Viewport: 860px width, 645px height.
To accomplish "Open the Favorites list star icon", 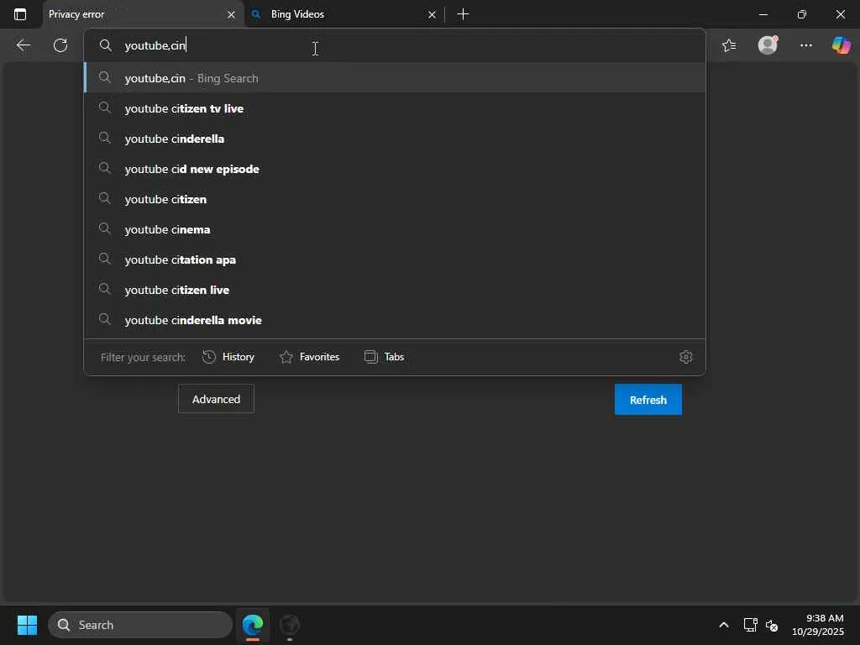I will click(729, 45).
